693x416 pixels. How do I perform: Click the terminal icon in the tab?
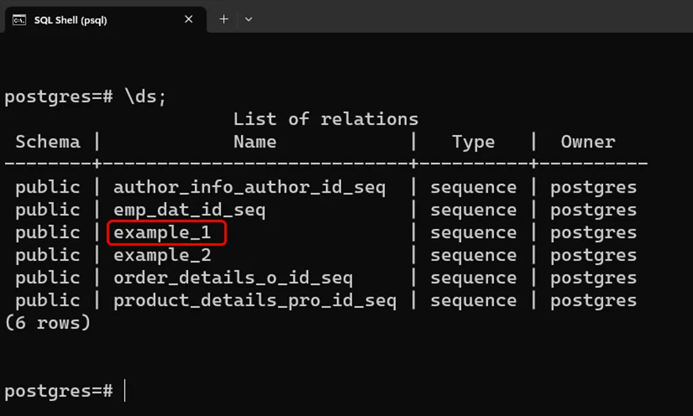coord(20,20)
